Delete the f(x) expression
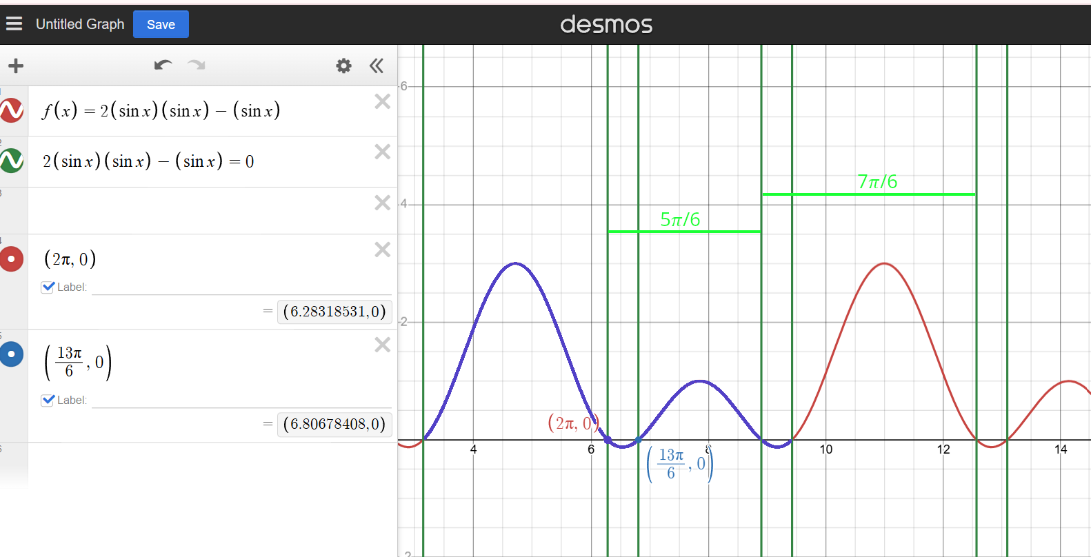Viewport: 1091px width, 557px height. click(382, 102)
